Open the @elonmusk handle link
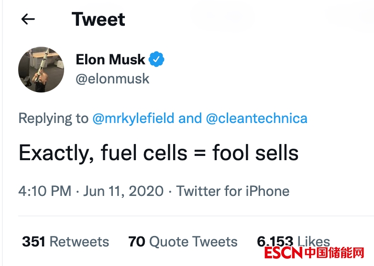This screenshot has height=266, width=374. [x=113, y=79]
